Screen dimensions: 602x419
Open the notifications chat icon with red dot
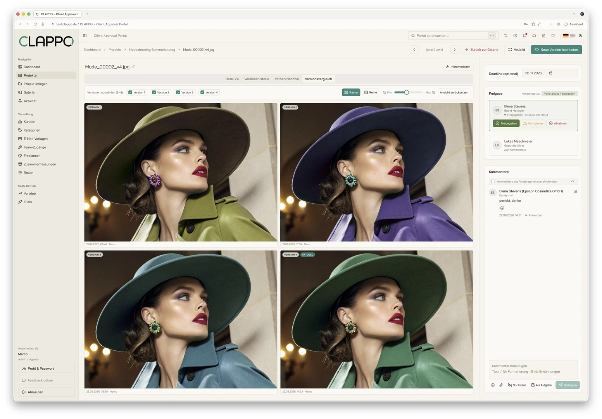tap(524, 36)
